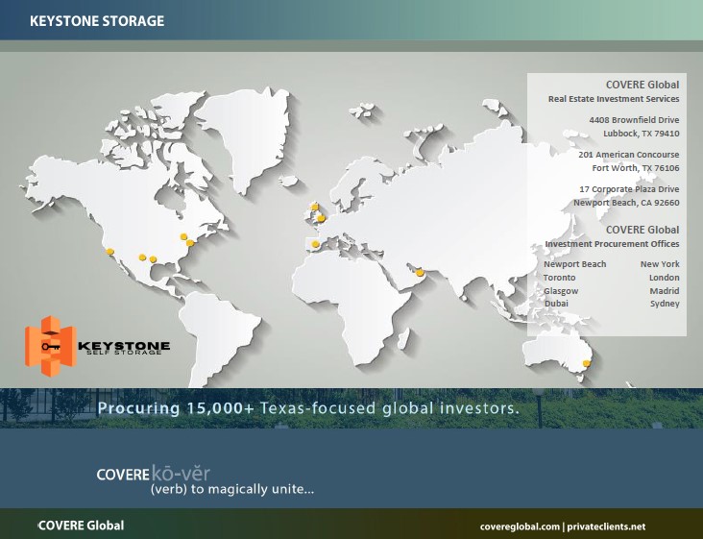Viewport: 703px width, 539px height.
Task: Select the Lubbock map dot in west Texas
Action: point(142,257)
